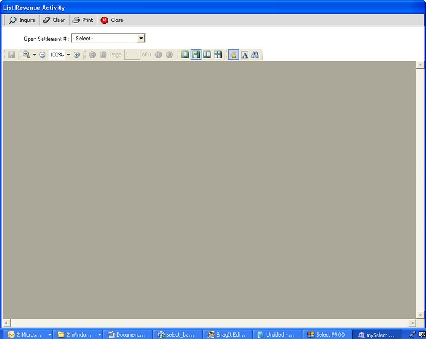The height and width of the screenshot is (339, 426).
Task: Click the 100% zoom value field
Action: coord(57,55)
